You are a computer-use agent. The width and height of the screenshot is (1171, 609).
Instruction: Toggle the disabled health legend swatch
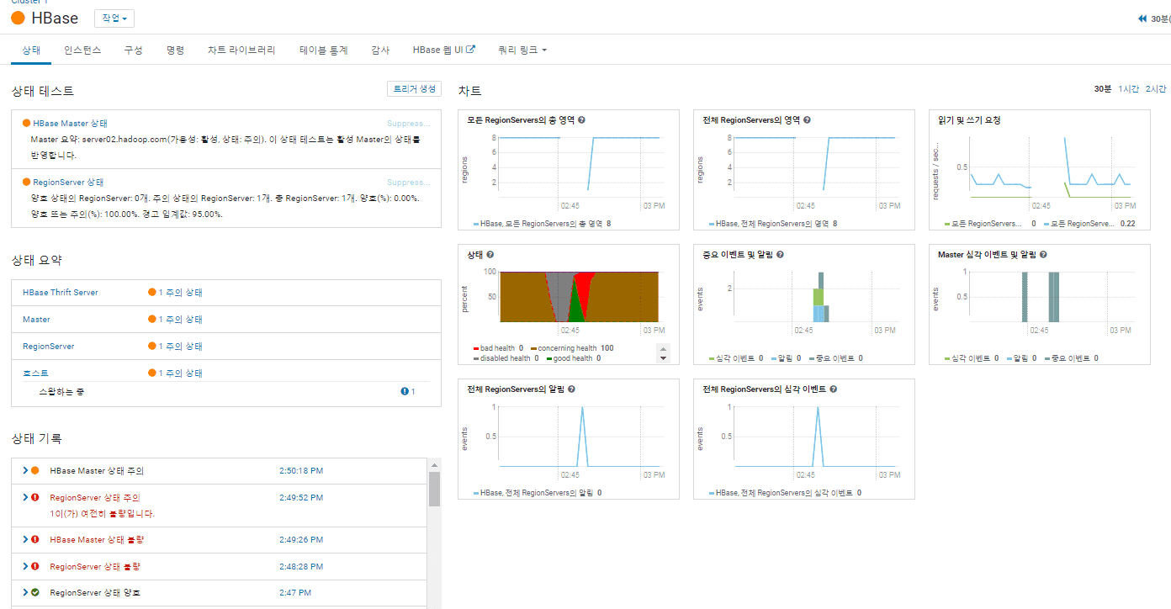pyautogui.click(x=477, y=358)
